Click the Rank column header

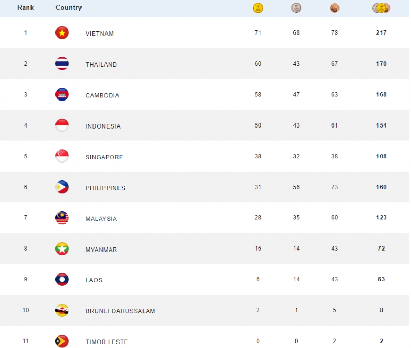[x=26, y=8]
